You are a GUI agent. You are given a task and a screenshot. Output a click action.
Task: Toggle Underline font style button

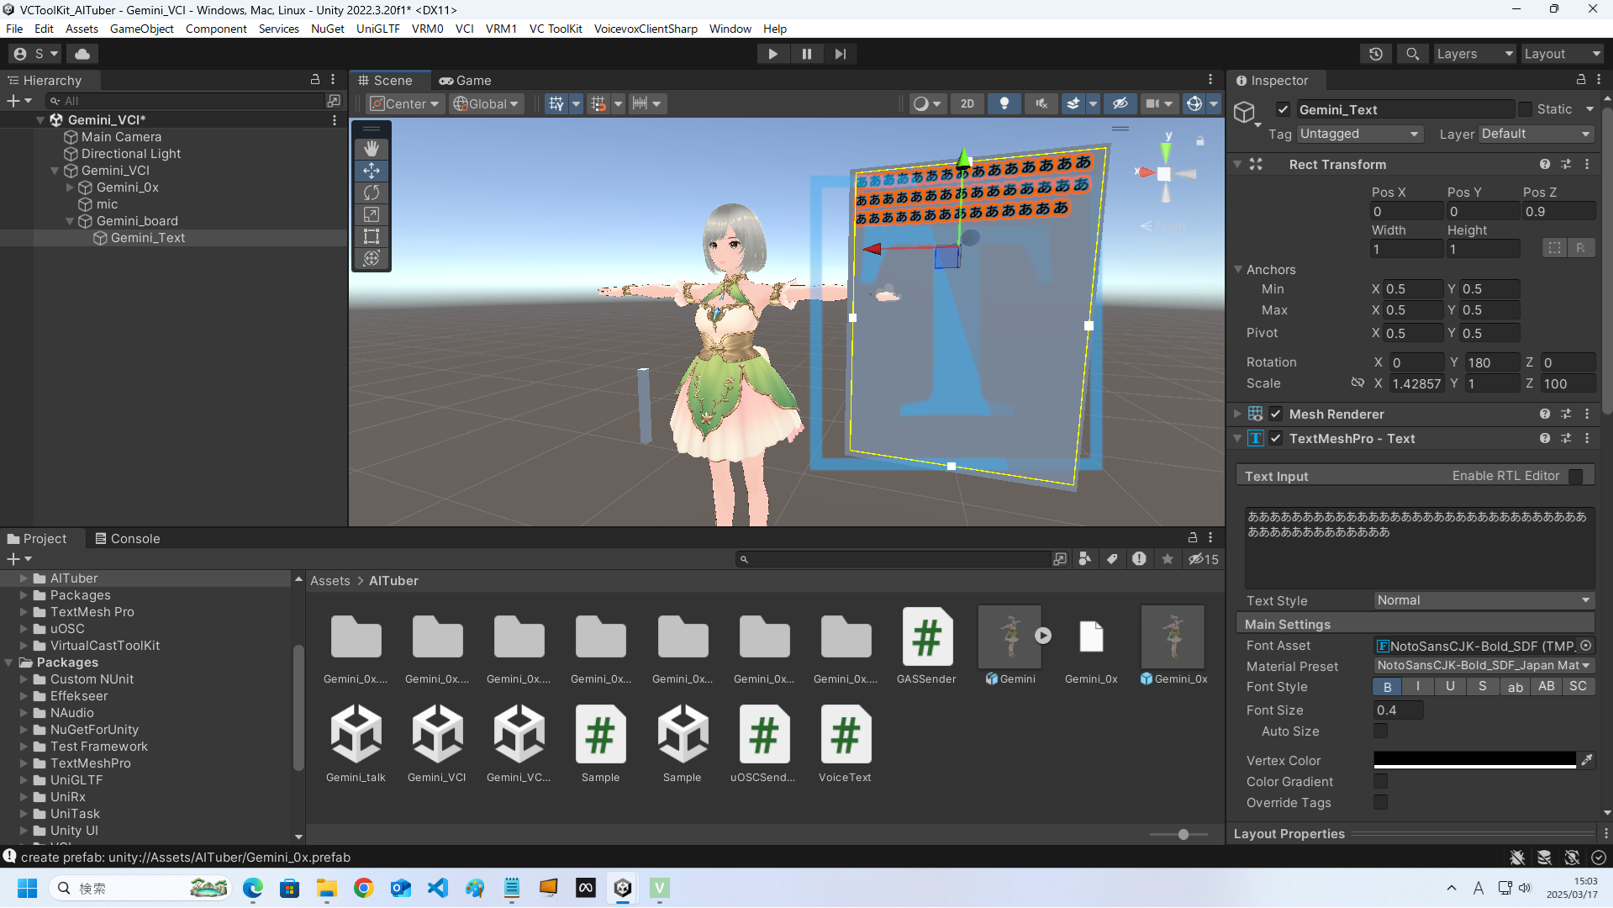pos(1450,687)
